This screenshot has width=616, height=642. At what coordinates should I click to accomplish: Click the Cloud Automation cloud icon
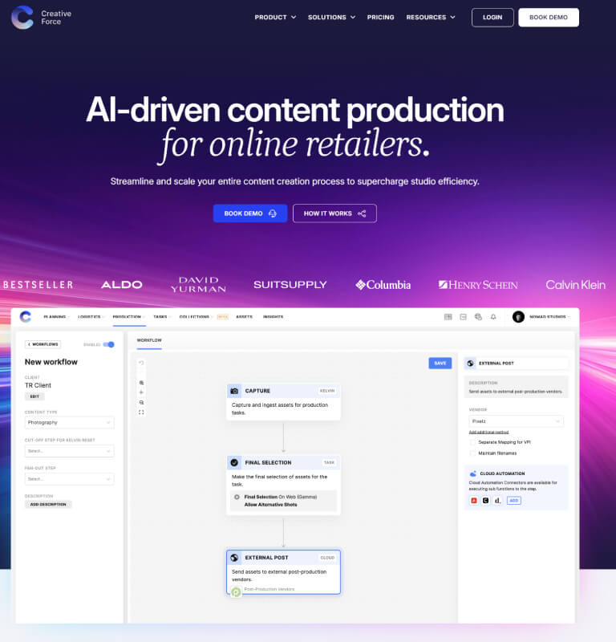tap(472, 473)
